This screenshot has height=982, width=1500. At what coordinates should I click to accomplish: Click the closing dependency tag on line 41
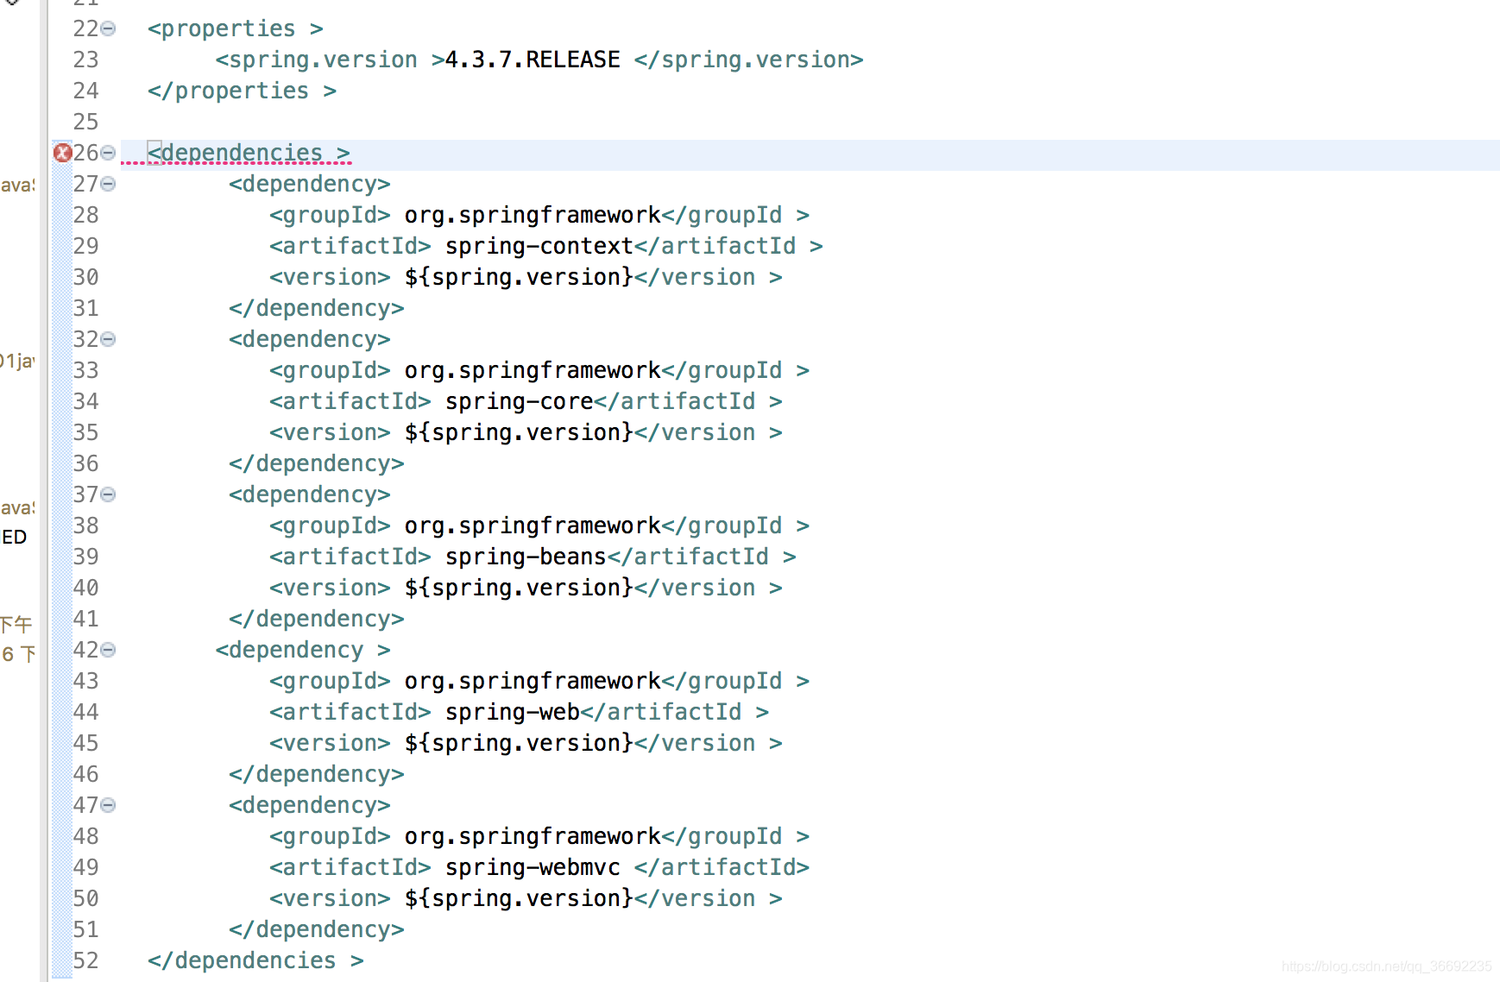pos(316,619)
